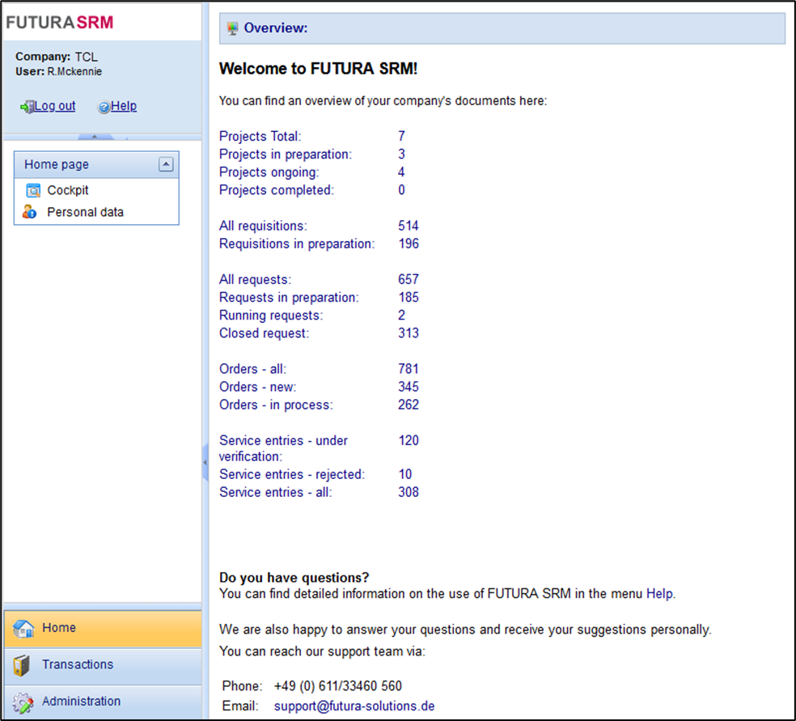
Task: Open the Transactions section
Action: pyautogui.click(x=78, y=664)
